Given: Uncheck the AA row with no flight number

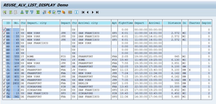Looking at the screenshot, I should click(x=4, y=30).
